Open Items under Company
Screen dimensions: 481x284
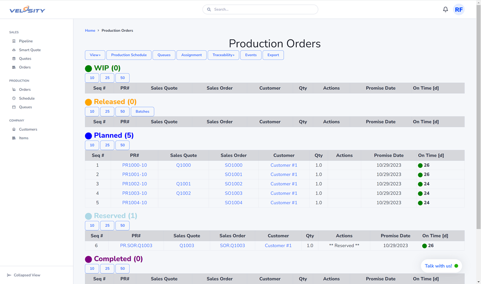pyautogui.click(x=23, y=138)
